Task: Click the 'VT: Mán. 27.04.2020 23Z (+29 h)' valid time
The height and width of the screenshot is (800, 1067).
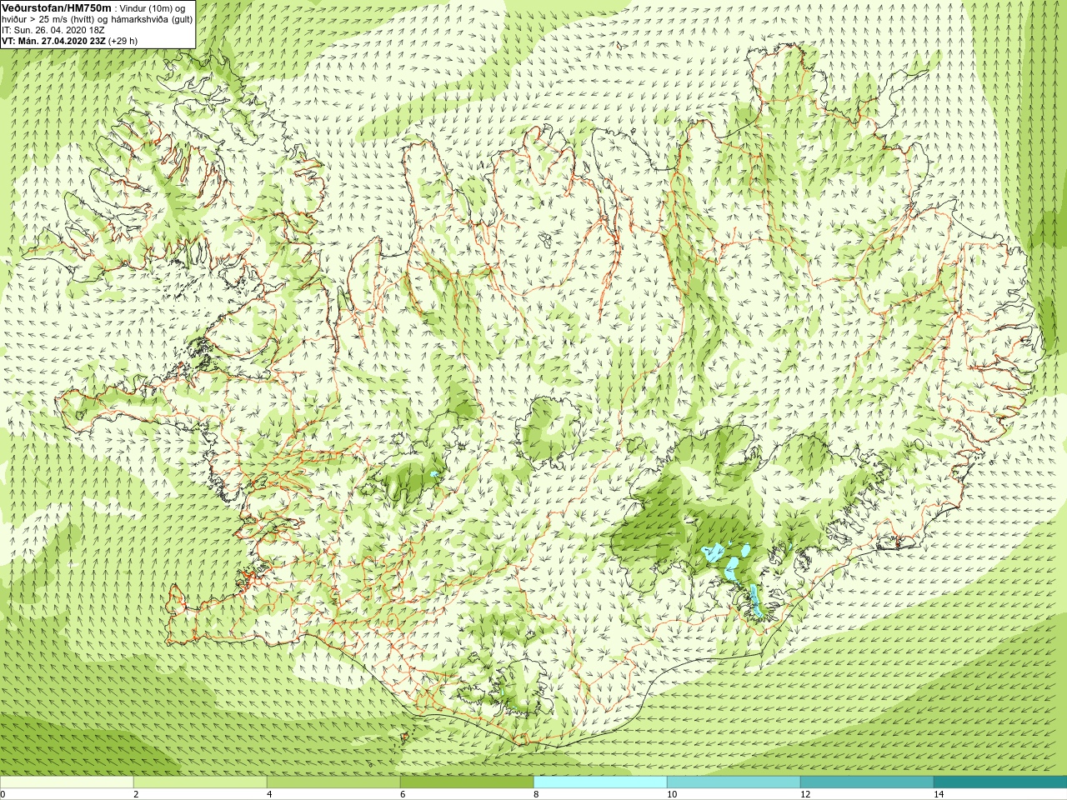Action: (x=69, y=40)
